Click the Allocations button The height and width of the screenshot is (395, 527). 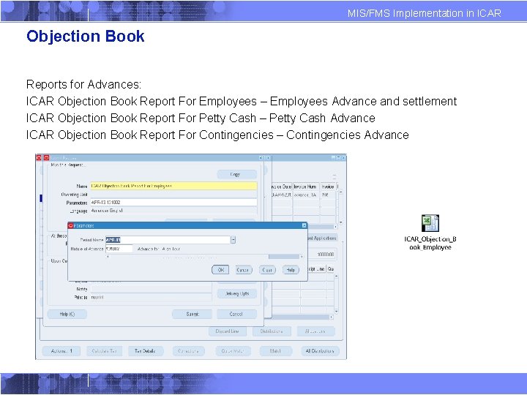(x=315, y=331)
